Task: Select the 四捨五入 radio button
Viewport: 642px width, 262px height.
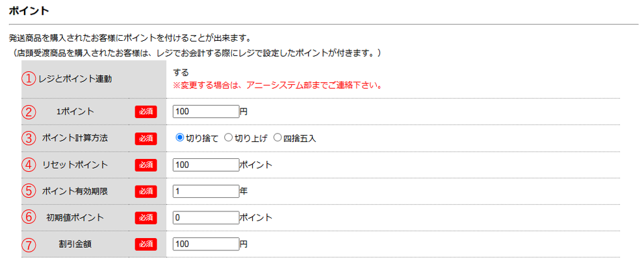Action: pyautogui.click(x=277, y=138)
